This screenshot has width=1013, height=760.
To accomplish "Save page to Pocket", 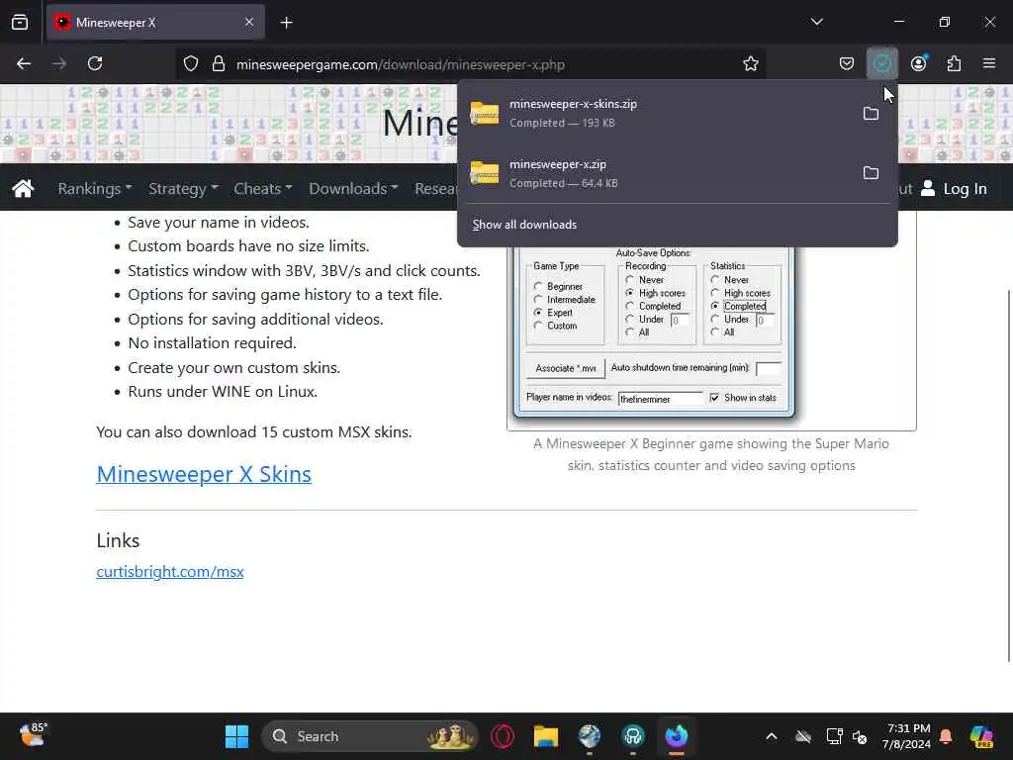I will pyautogui.click(x=847, y=63).
